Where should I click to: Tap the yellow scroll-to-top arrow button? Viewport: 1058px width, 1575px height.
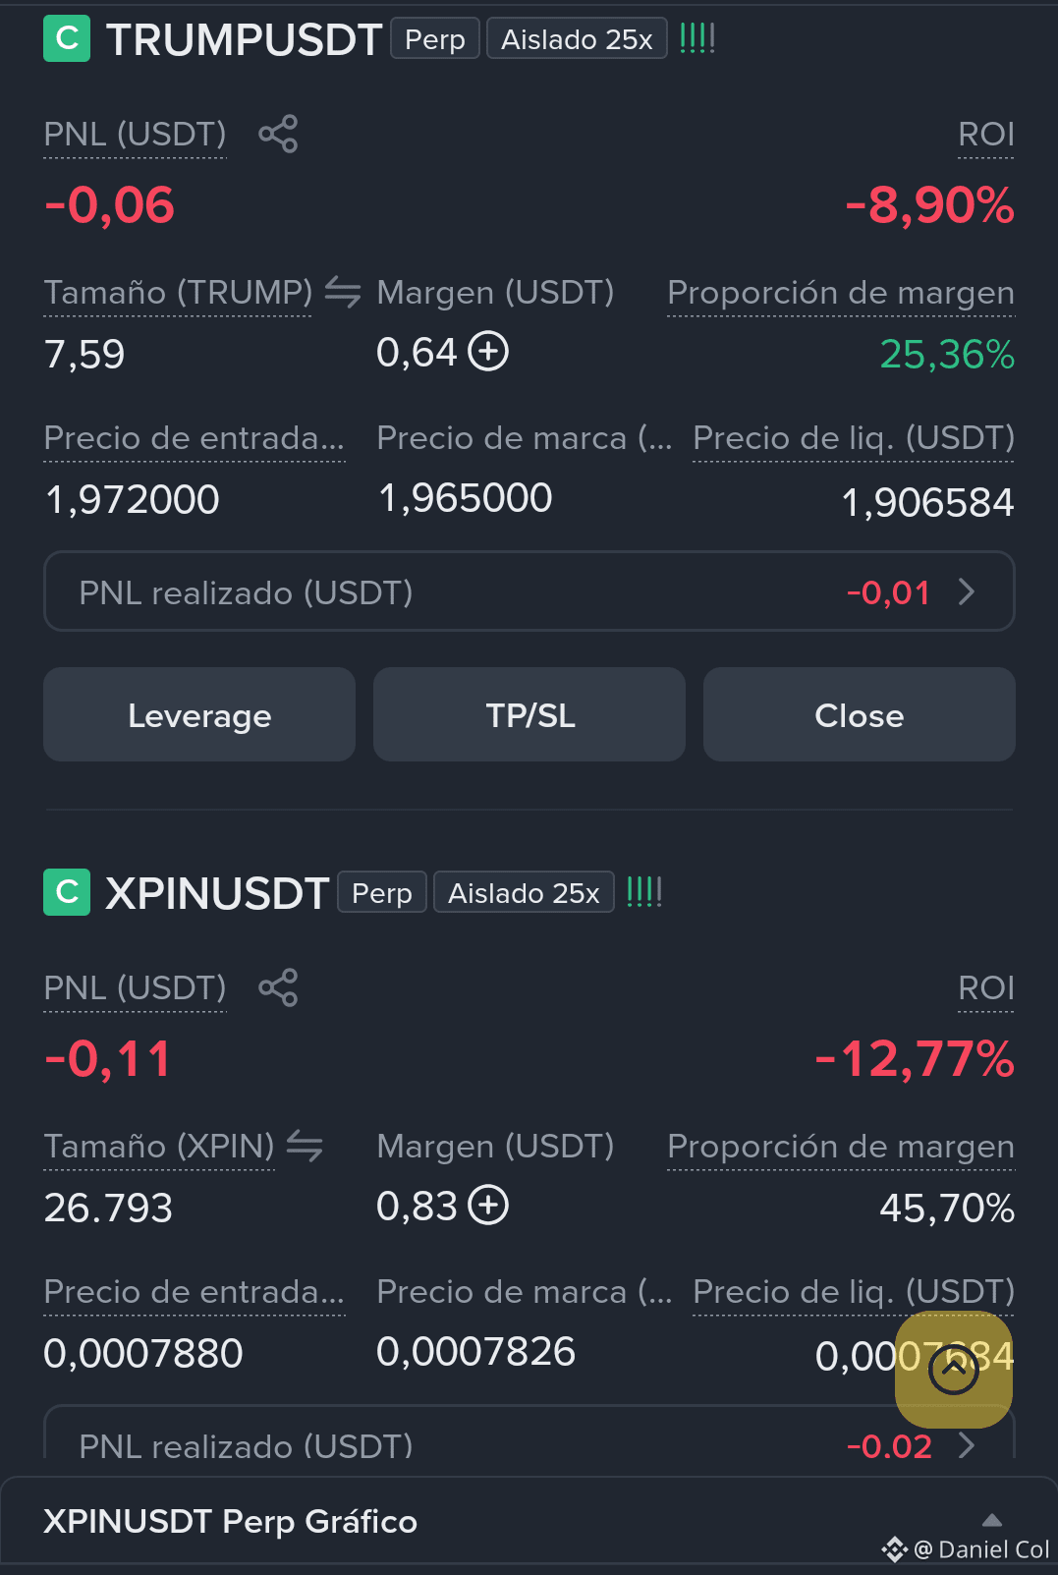(953, 1370)
